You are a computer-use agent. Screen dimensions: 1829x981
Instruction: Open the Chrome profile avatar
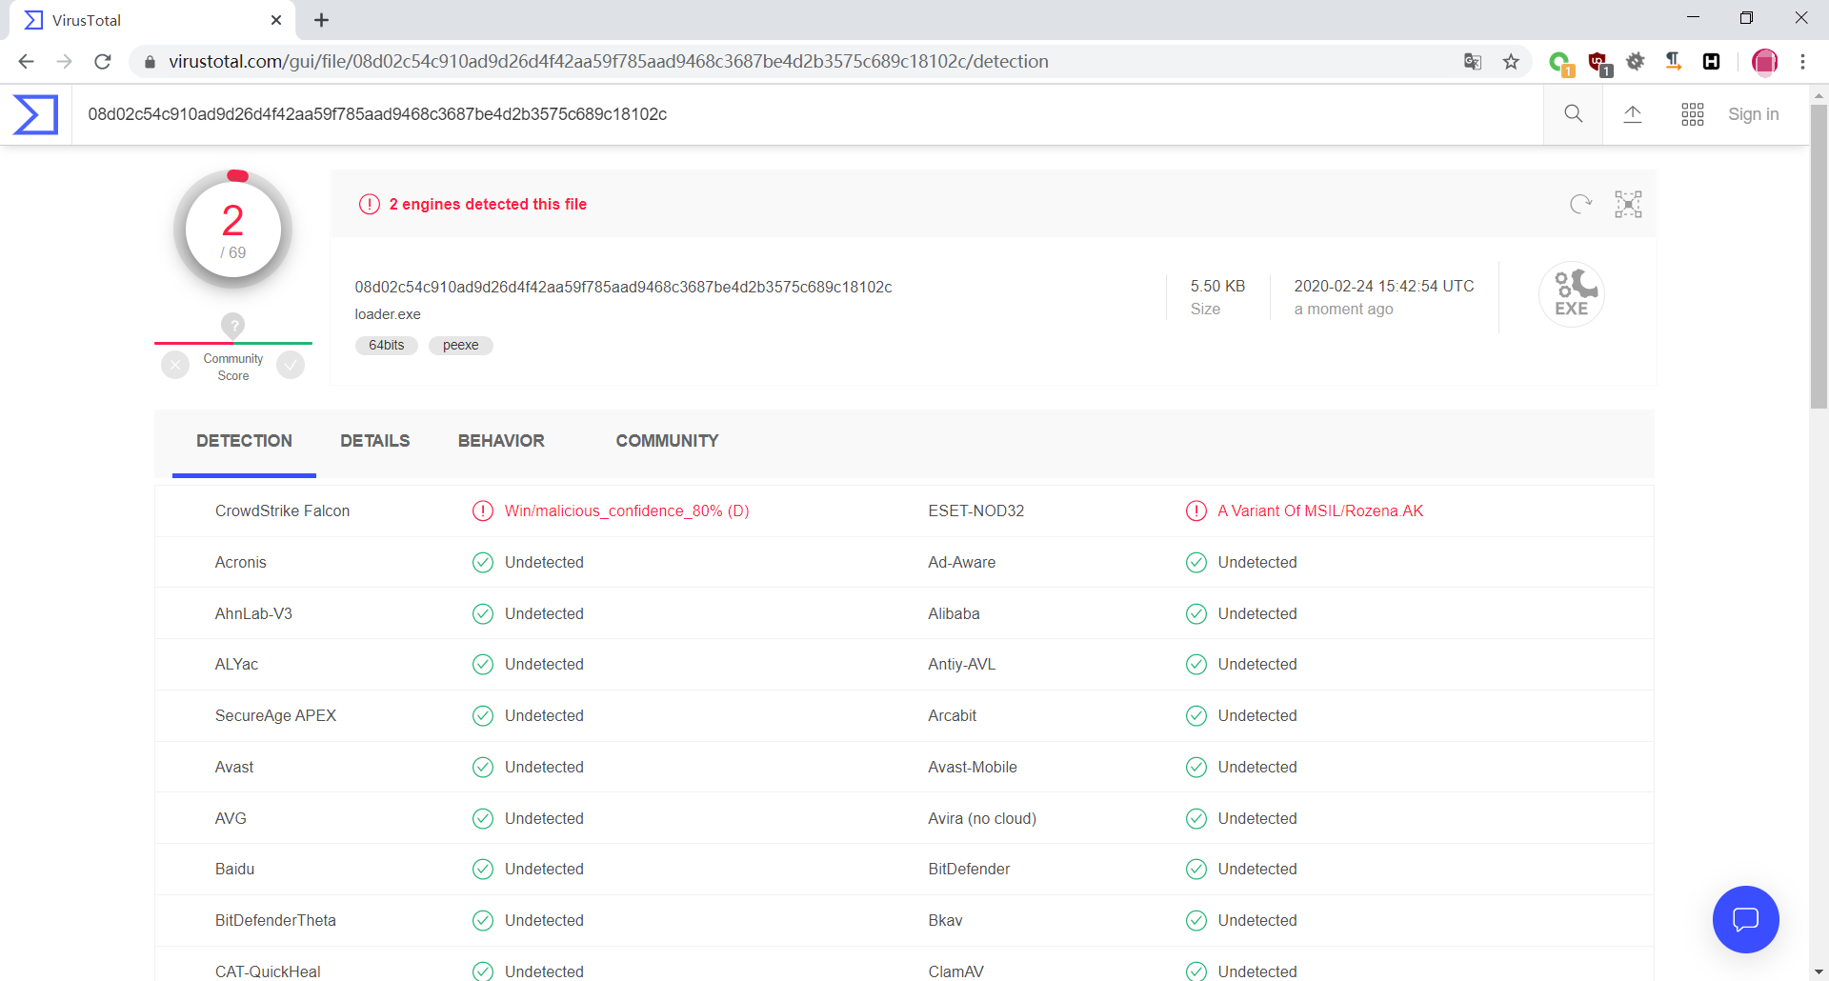pos(1764,62)
